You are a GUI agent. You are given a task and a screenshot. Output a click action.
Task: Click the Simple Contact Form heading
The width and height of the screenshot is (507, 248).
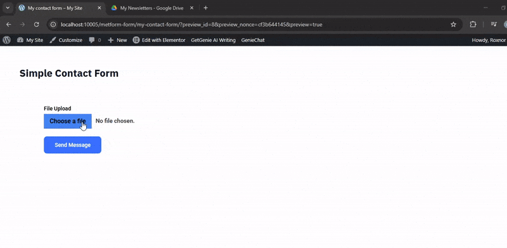coord(69,74)
